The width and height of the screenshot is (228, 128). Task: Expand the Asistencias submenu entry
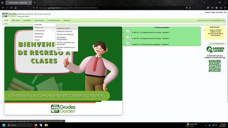(x=44, y=27)
